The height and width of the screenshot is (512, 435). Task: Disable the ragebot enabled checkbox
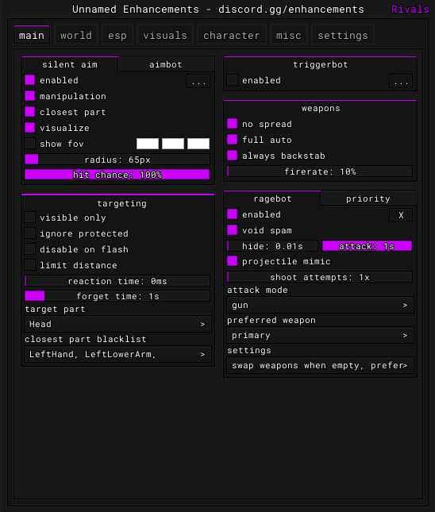[x=233, y=214]
